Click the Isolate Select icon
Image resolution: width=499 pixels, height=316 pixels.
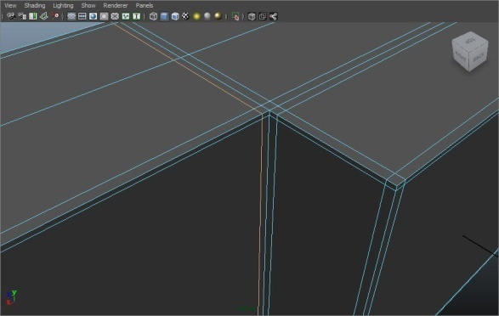tap(235, 16)
